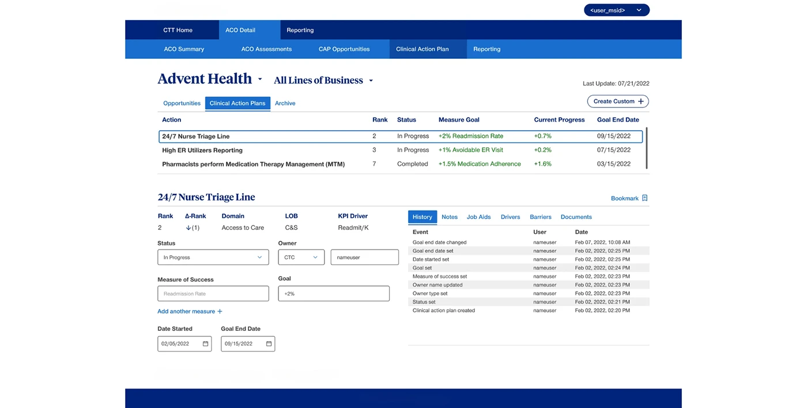Click the Measure of Success input field
The height and width of the screenshot is (408, 807).
[213, 293]
